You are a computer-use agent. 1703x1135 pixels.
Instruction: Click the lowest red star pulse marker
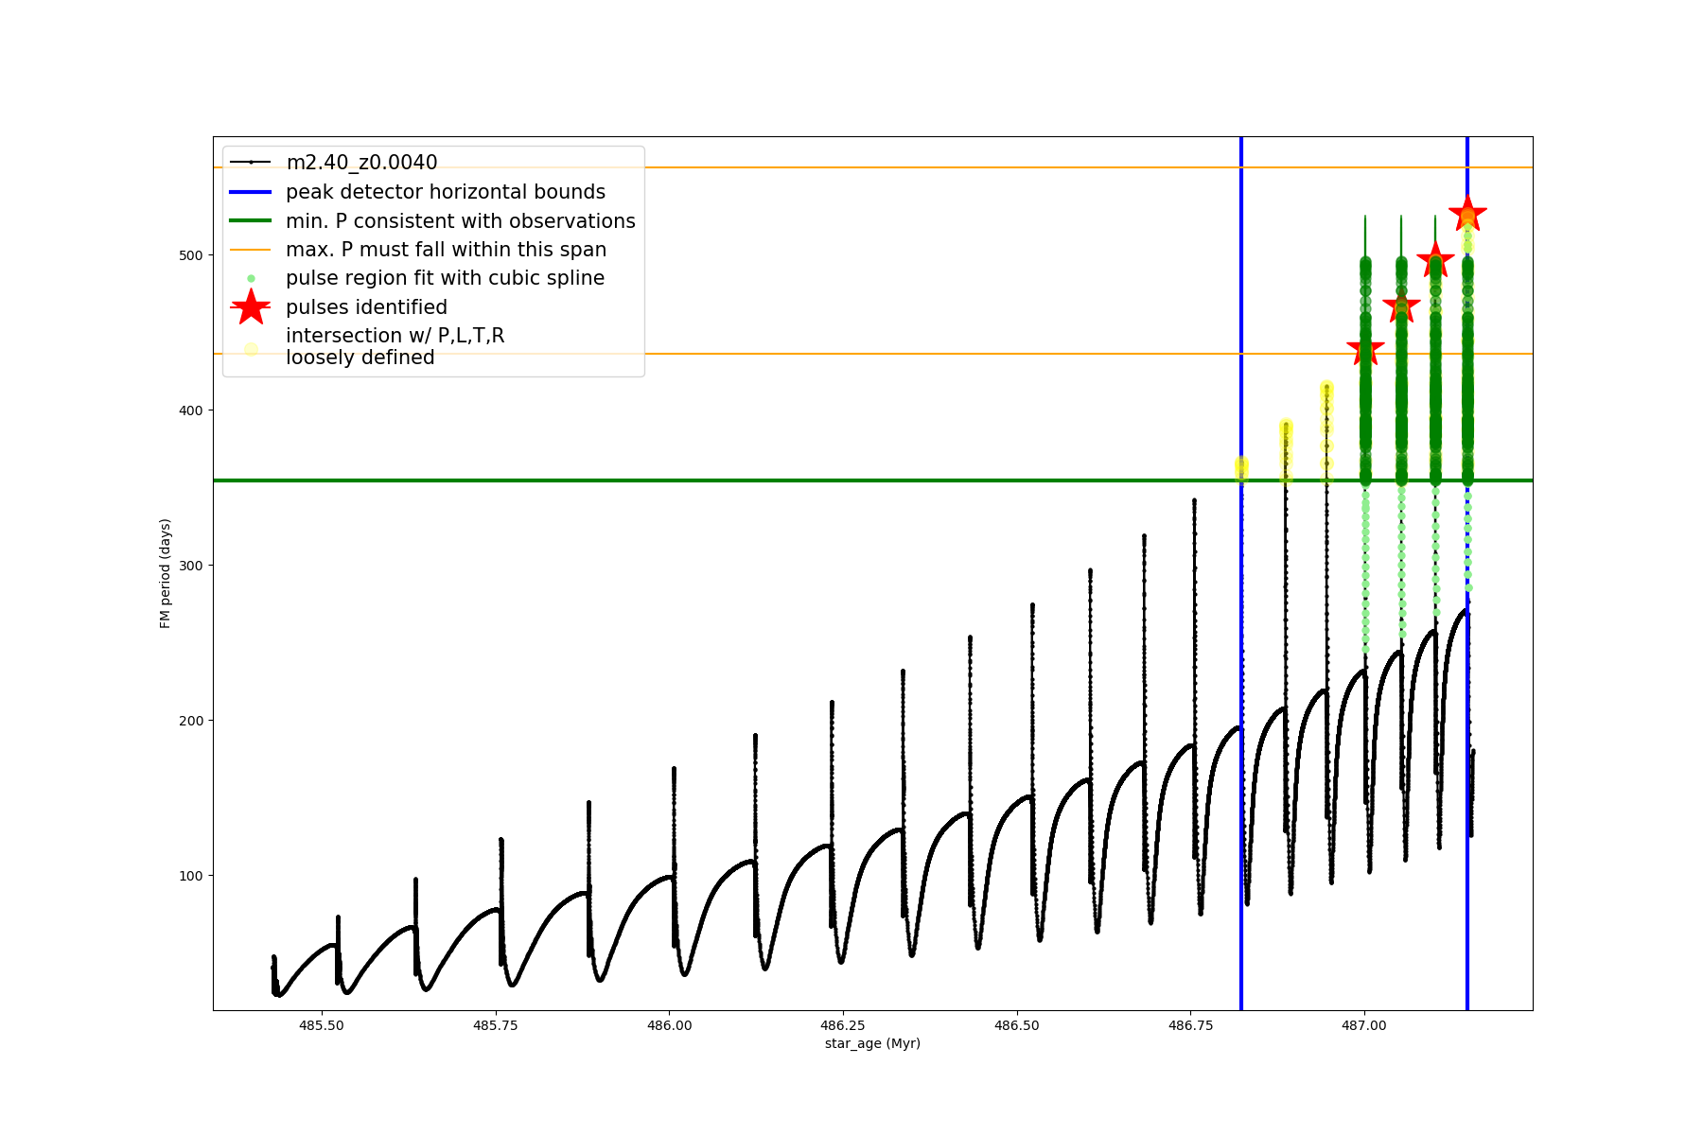click(x=1365, y=349)
